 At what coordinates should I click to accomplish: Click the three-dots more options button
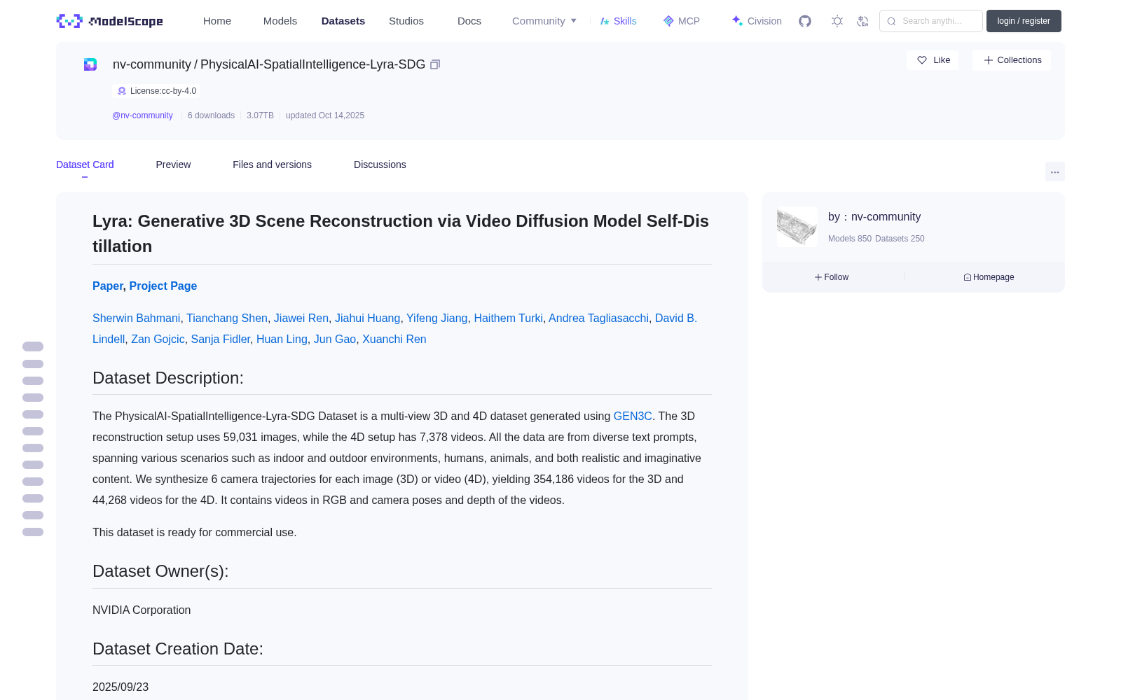1054,171
